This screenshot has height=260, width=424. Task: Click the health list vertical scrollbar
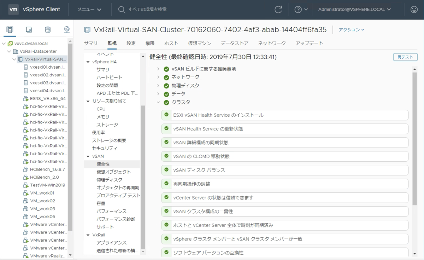click(415, 139)
